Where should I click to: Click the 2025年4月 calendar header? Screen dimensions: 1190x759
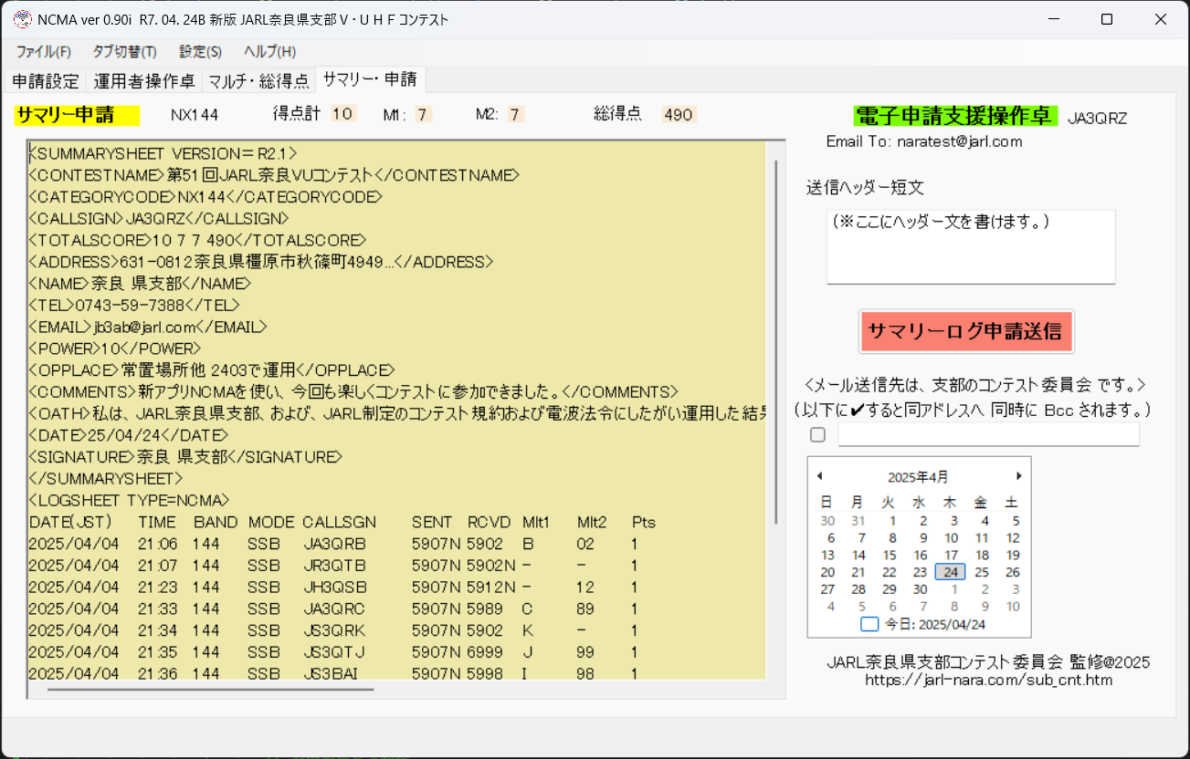918,475
